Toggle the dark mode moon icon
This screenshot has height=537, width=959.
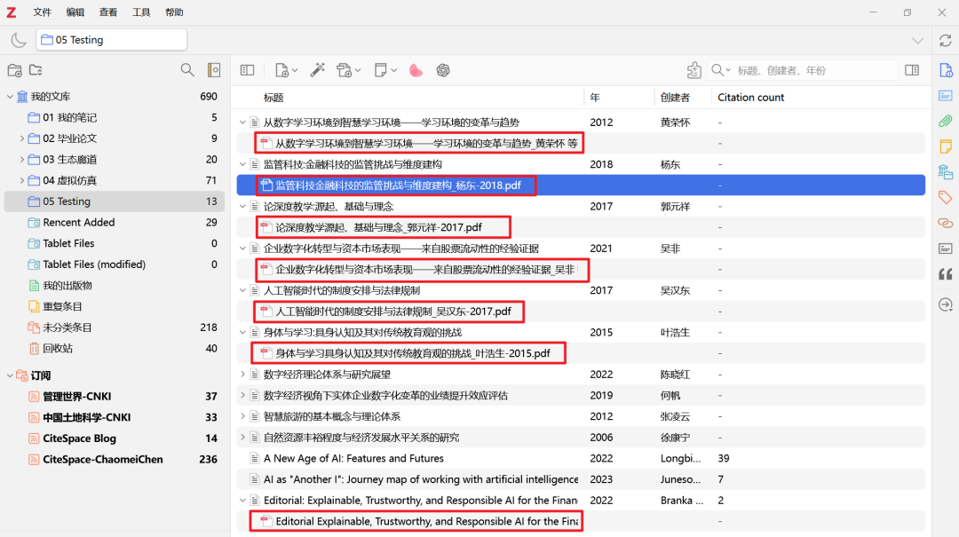(18, 40)
